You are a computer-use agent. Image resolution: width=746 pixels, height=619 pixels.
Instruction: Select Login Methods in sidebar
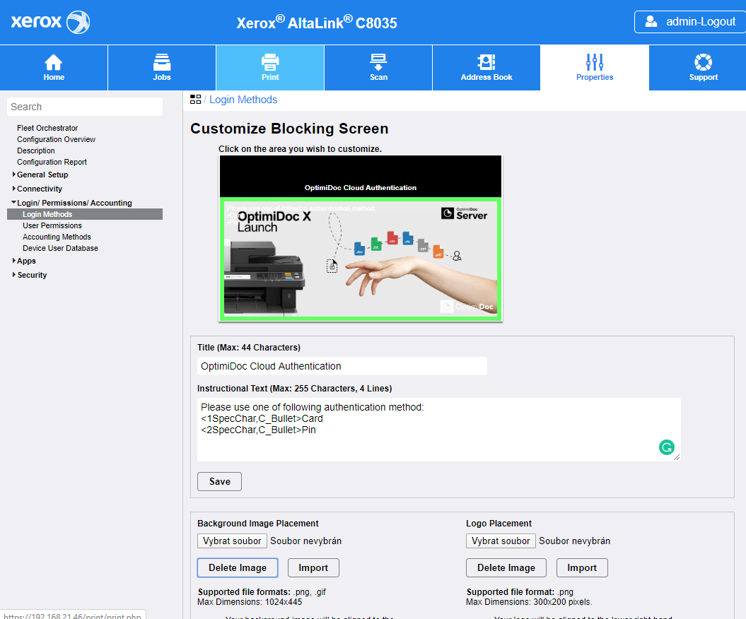point(85,214)
